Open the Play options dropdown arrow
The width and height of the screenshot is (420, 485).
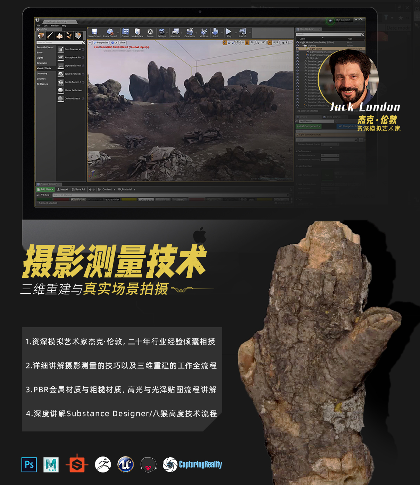[x=236, y=33]
